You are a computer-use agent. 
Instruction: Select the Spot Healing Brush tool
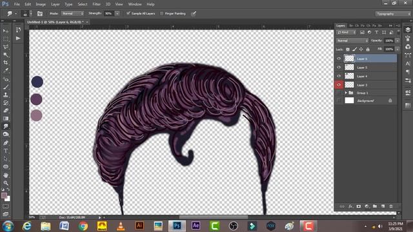click(x=6, y=79)
